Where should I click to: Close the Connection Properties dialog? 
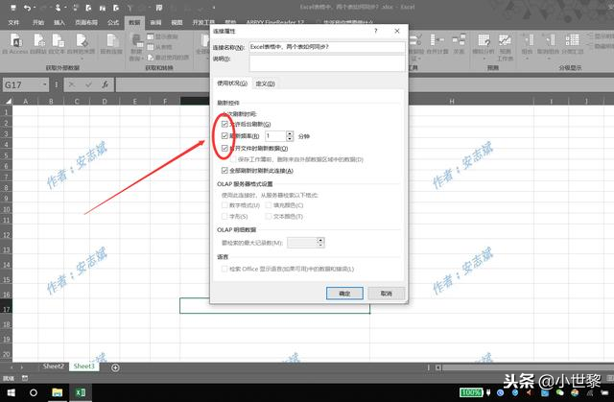[x=397, y=31]
